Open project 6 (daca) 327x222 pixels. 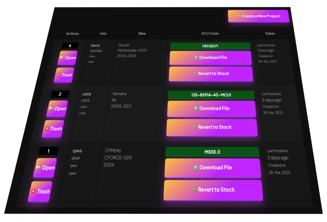[x=68, y=58]
